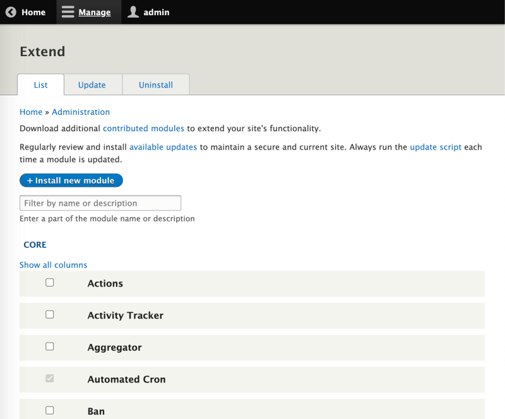The width and height of the screenshot is (505, 419).
Task: Toggle the Manage hamburger menu icon
Action: [68, 12]
